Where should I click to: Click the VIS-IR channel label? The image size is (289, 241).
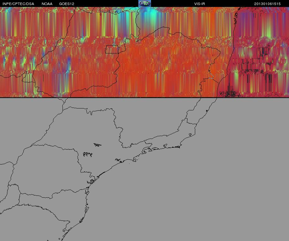[200, 4]
